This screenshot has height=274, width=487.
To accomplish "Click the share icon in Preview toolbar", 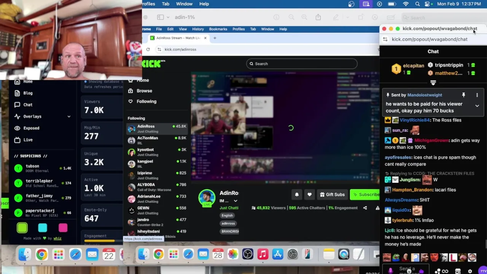I will pyautogui.click(x=318, y=18).
